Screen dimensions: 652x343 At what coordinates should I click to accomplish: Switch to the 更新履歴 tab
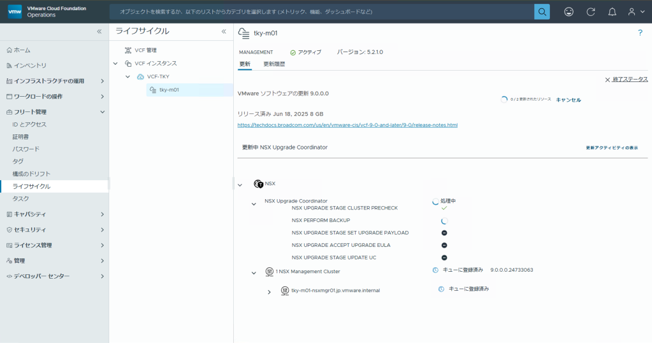pos(274,64)
